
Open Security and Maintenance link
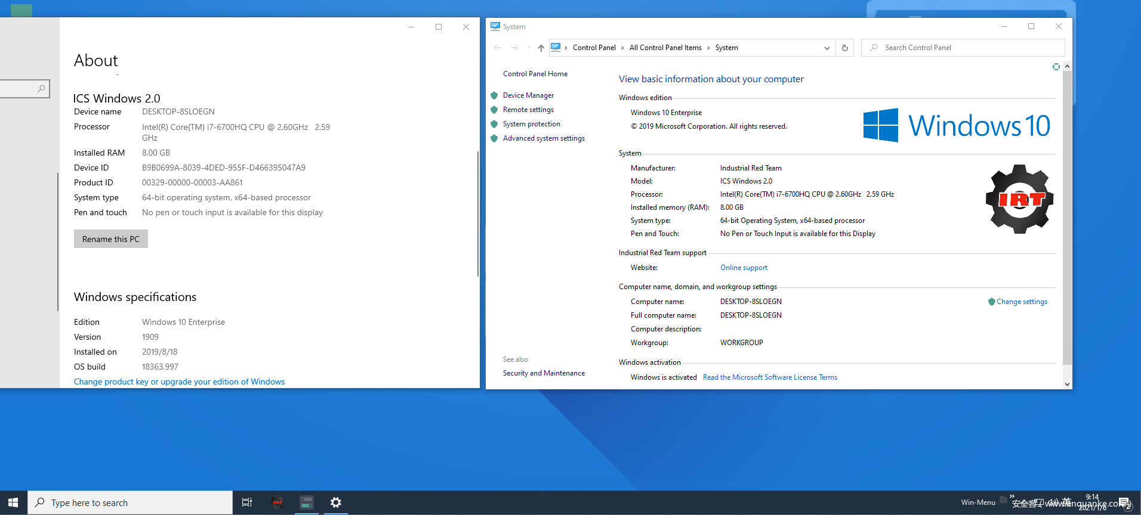544,373
